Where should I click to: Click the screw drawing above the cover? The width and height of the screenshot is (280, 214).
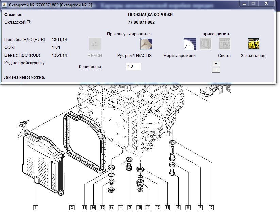click(x=23, y=123)
